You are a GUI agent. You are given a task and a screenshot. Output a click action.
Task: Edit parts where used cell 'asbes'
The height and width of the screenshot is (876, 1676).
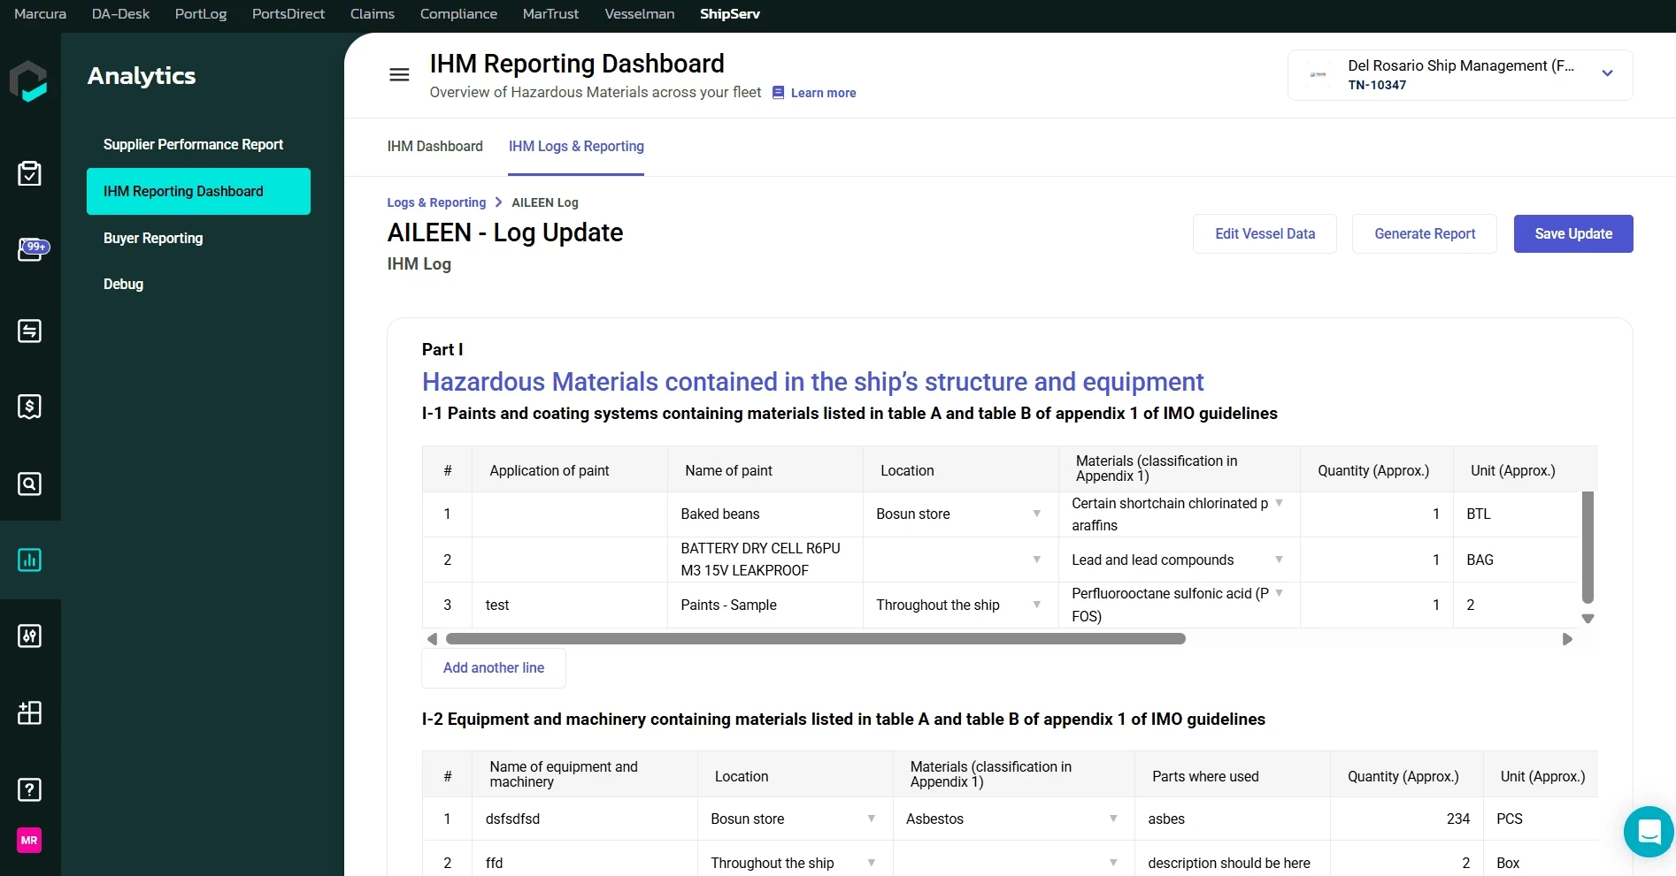[1232, 819]
